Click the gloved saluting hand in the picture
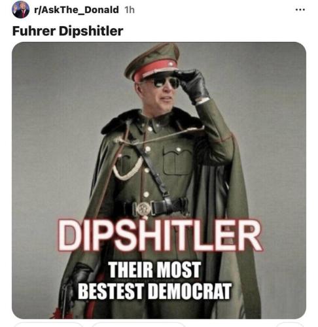The height and width of the screenshot is (327, 318). pyautogui.click(x=192, y=84)
